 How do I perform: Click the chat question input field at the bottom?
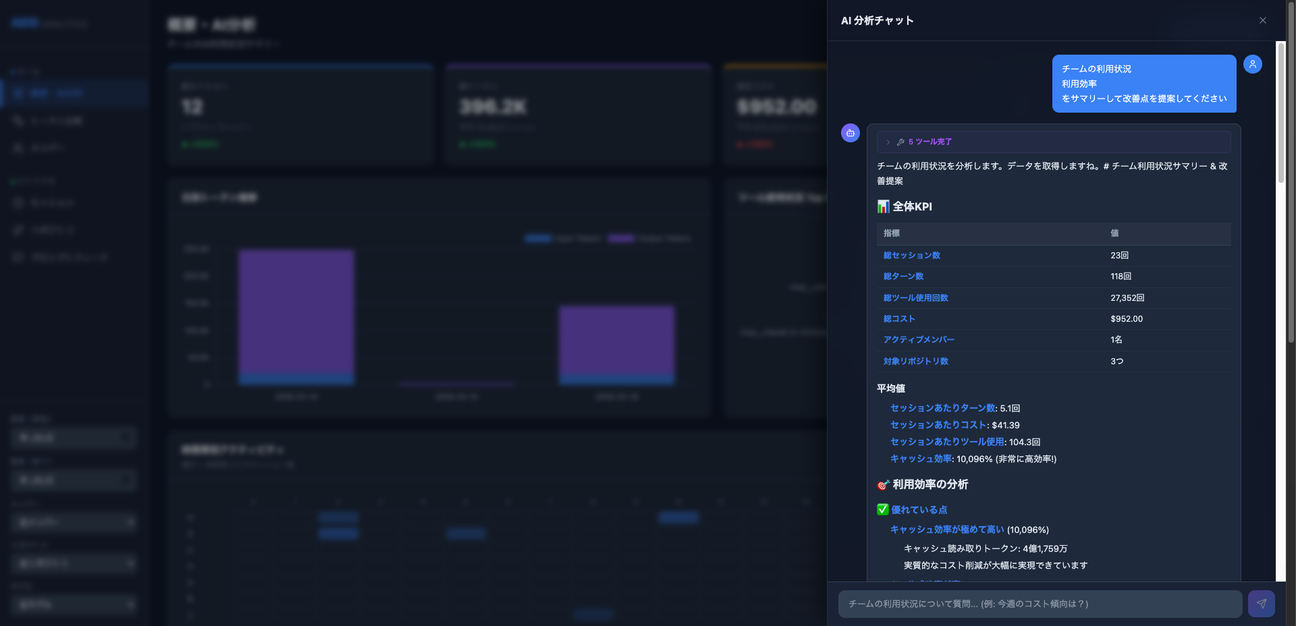pos(1039,604)
